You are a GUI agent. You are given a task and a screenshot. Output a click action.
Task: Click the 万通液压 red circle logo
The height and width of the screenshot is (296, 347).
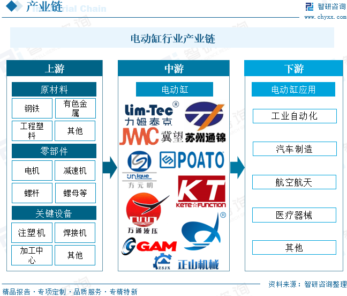click(x=147, y=213)
